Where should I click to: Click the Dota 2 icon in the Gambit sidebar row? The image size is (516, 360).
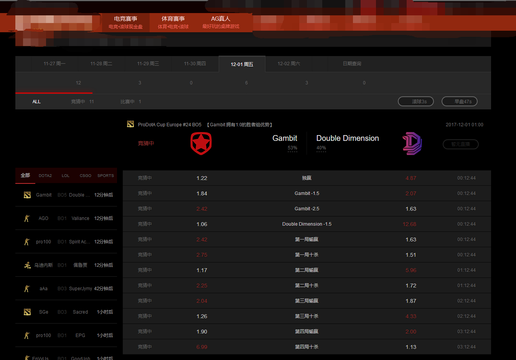(x=27, y=195)
